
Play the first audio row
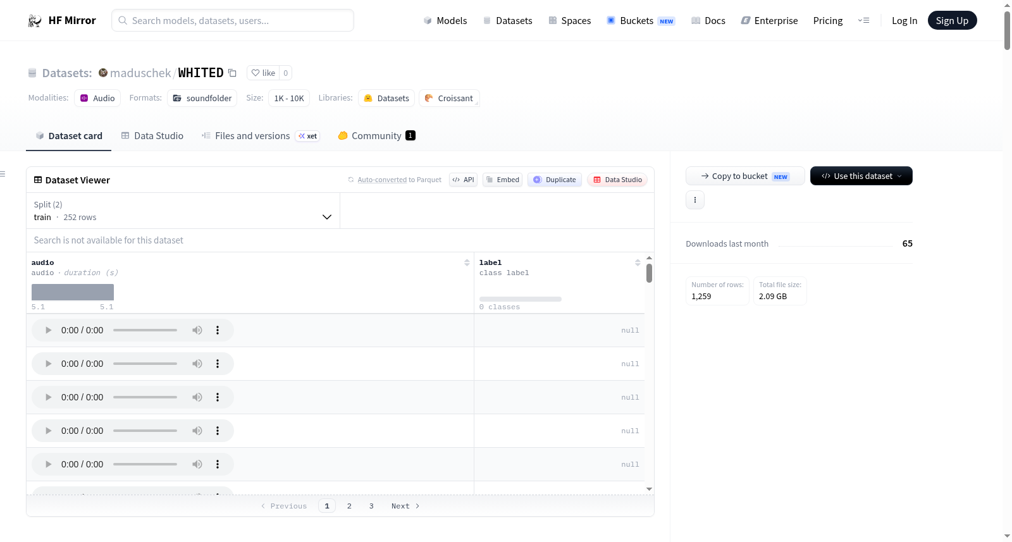coord(48,330)
